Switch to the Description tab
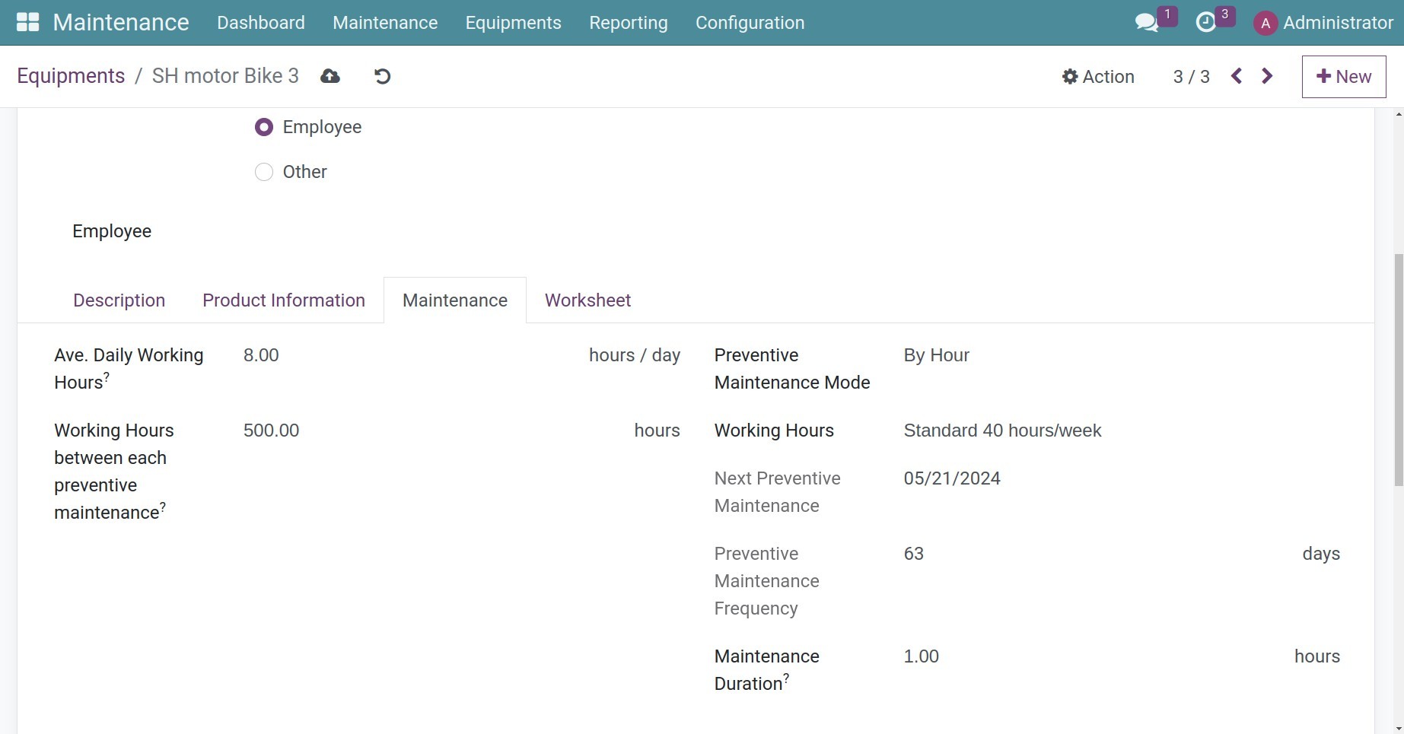This screenshot has height=734, width=1404. [x=119, y=300]
